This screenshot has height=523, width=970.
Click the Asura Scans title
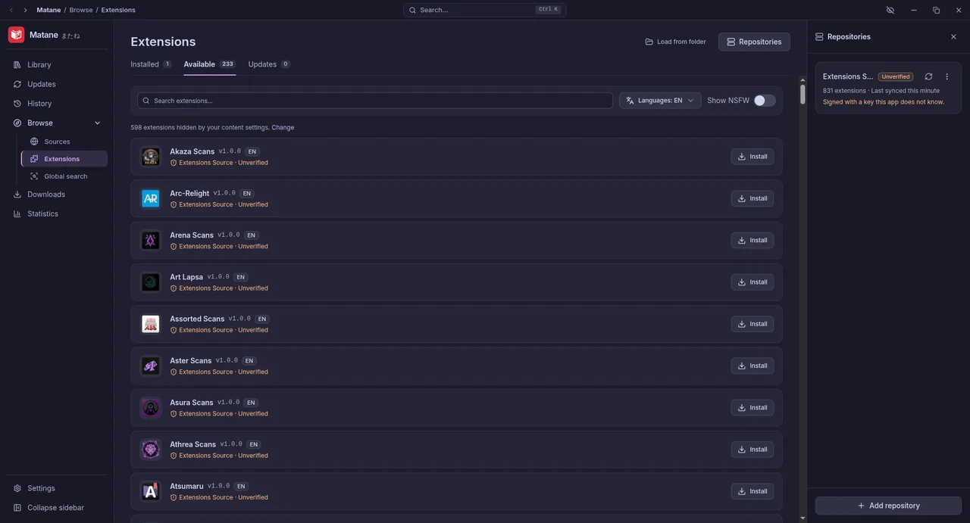point(192,403)
